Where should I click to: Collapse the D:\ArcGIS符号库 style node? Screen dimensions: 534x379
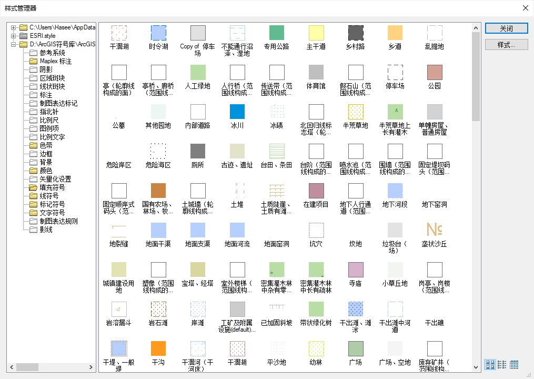[13, 44]
